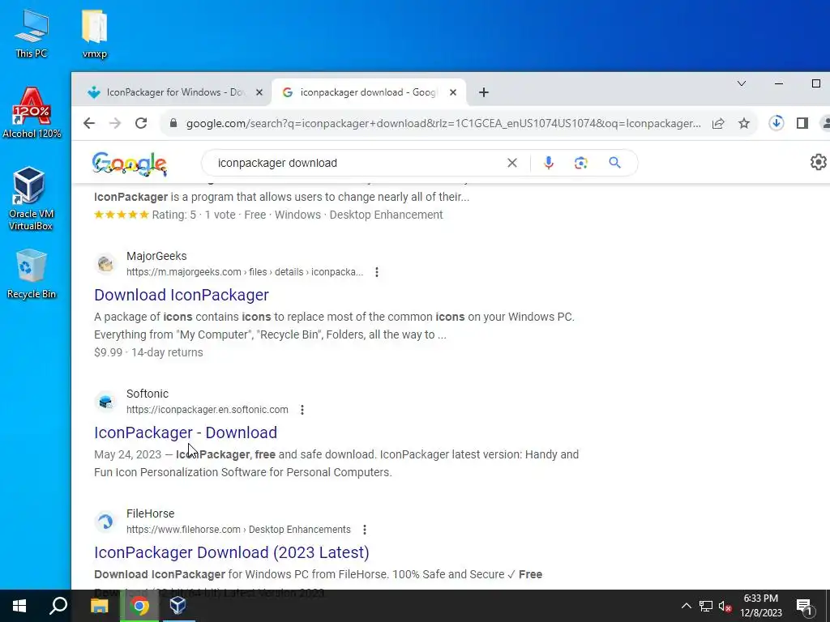The height and width of the screenshot is (622, 830).
Task: Open Windows Start menu
Action: click(x=19, y=606)
